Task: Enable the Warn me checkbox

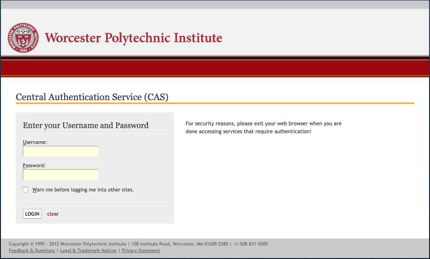Action: (25, 190)
